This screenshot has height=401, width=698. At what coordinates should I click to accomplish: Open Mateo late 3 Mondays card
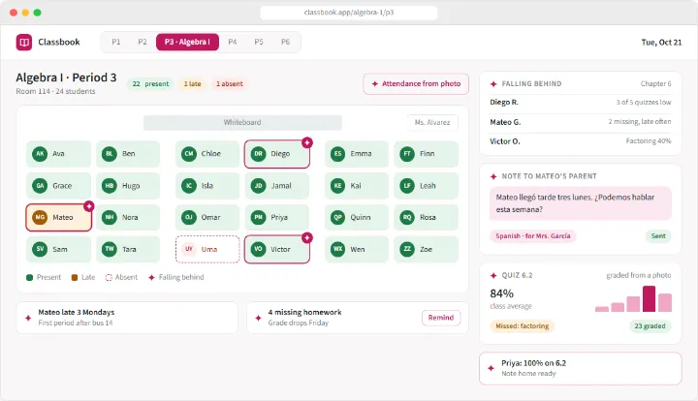click(127, 318)
